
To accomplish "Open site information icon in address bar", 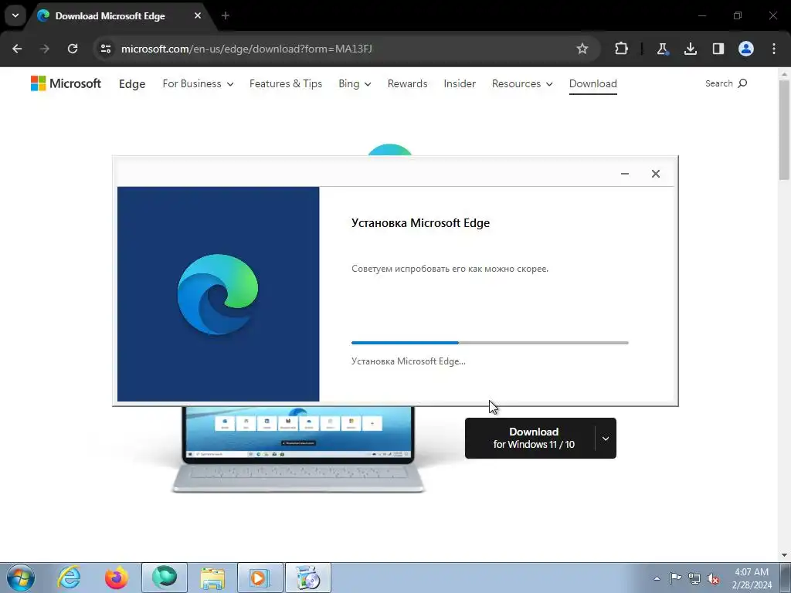I will coord(106,49).
